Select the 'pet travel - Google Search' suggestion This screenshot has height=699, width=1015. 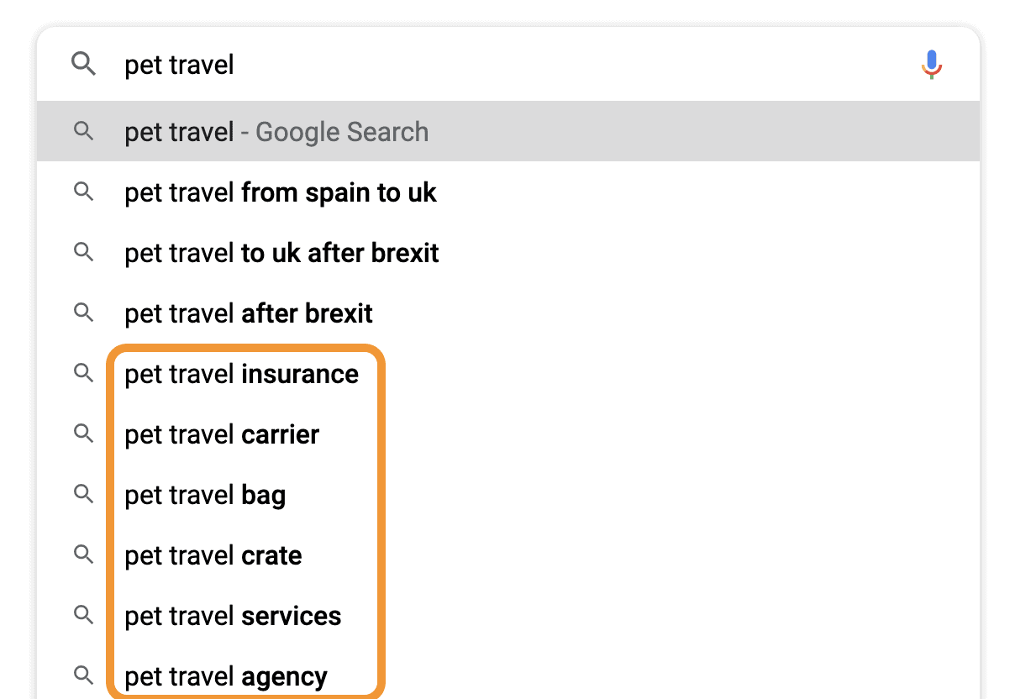point(276,132)
